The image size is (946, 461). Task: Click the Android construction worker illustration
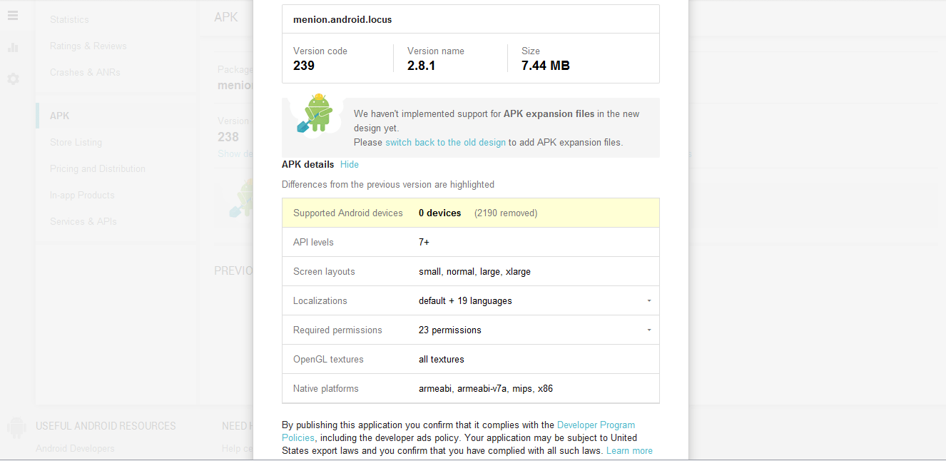tap(315, 113)
